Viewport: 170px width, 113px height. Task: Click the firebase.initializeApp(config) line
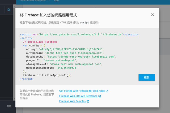[x=47, y=75]
